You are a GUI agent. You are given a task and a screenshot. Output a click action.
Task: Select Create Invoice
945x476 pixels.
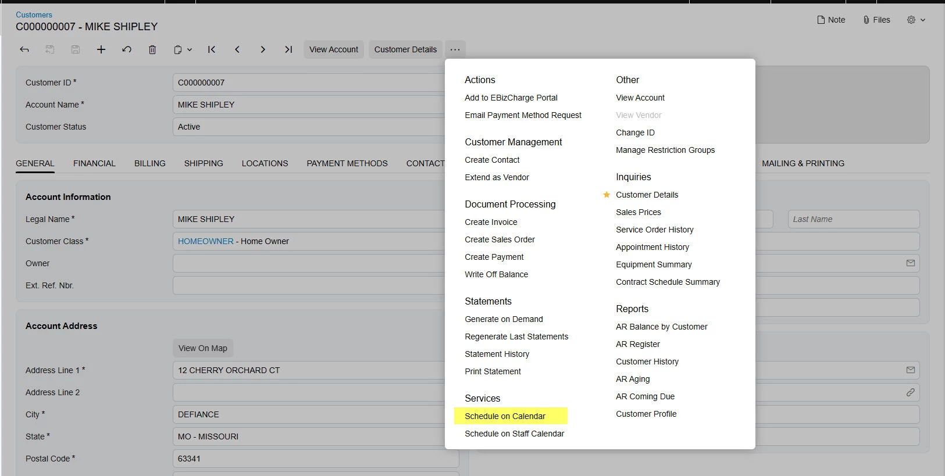491,222
